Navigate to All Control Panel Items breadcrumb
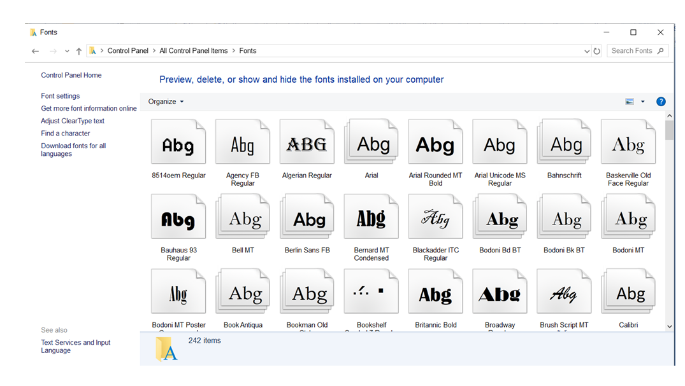 (x=194, y=50)
